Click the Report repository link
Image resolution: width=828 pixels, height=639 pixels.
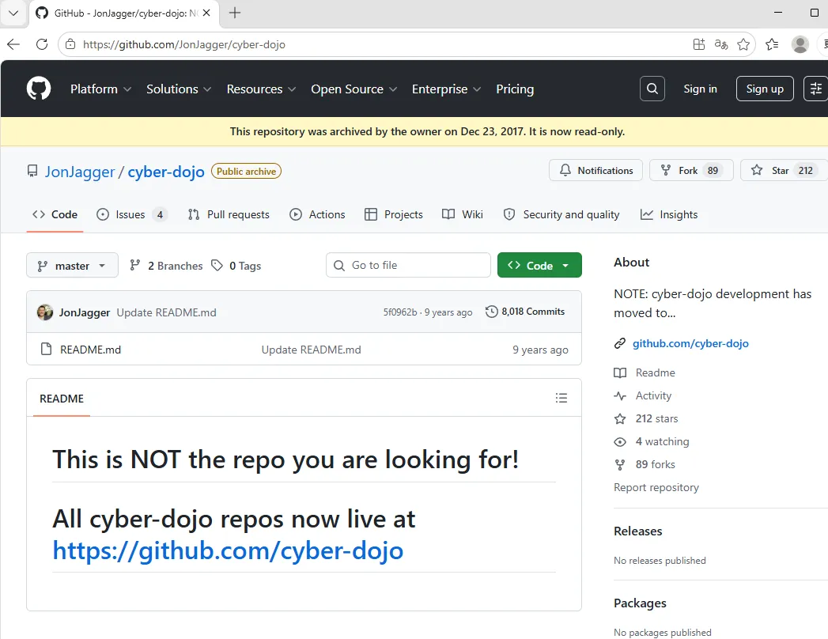tap(656, 487)
